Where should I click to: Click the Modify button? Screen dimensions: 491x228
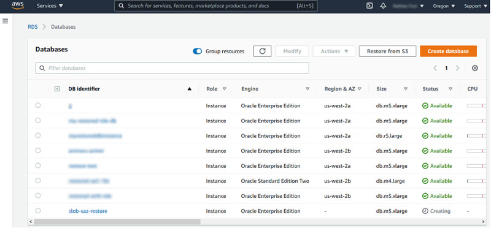[292, 51]
